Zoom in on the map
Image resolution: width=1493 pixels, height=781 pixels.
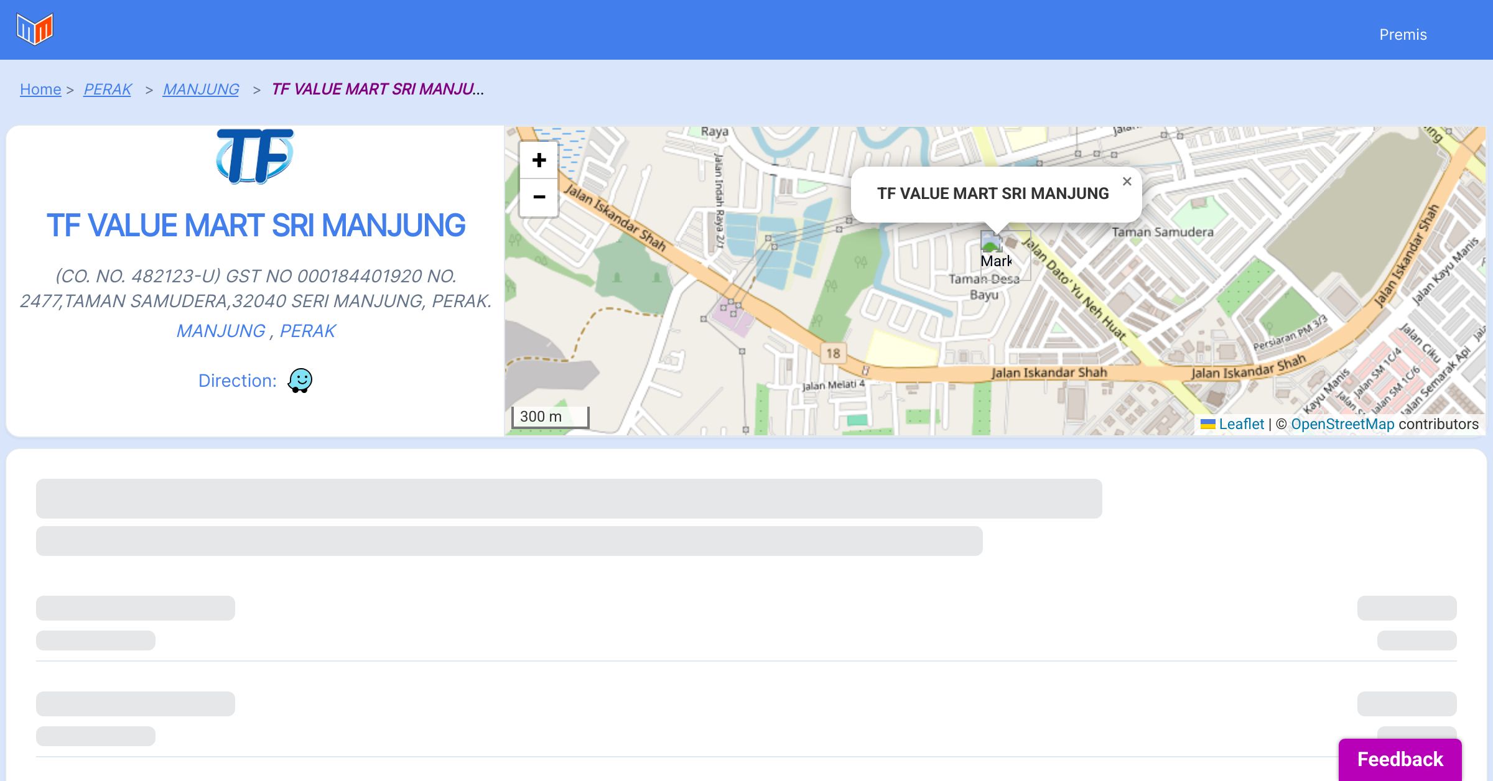tap(539, 160)
